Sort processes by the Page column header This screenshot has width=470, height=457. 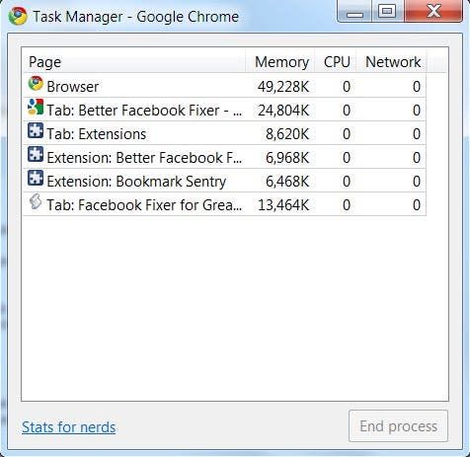[134, 61]
